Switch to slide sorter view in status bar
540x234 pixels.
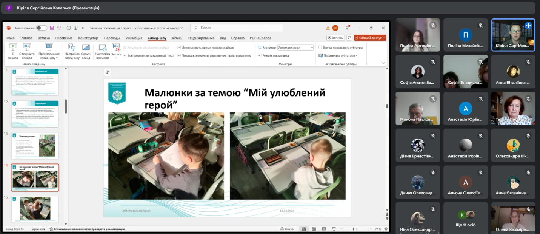point(314,229)
